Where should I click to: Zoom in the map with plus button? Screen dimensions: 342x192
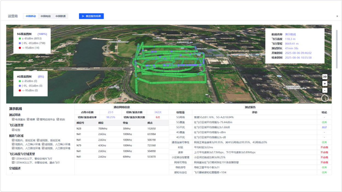pyautogui.click(x=325, y=84)
